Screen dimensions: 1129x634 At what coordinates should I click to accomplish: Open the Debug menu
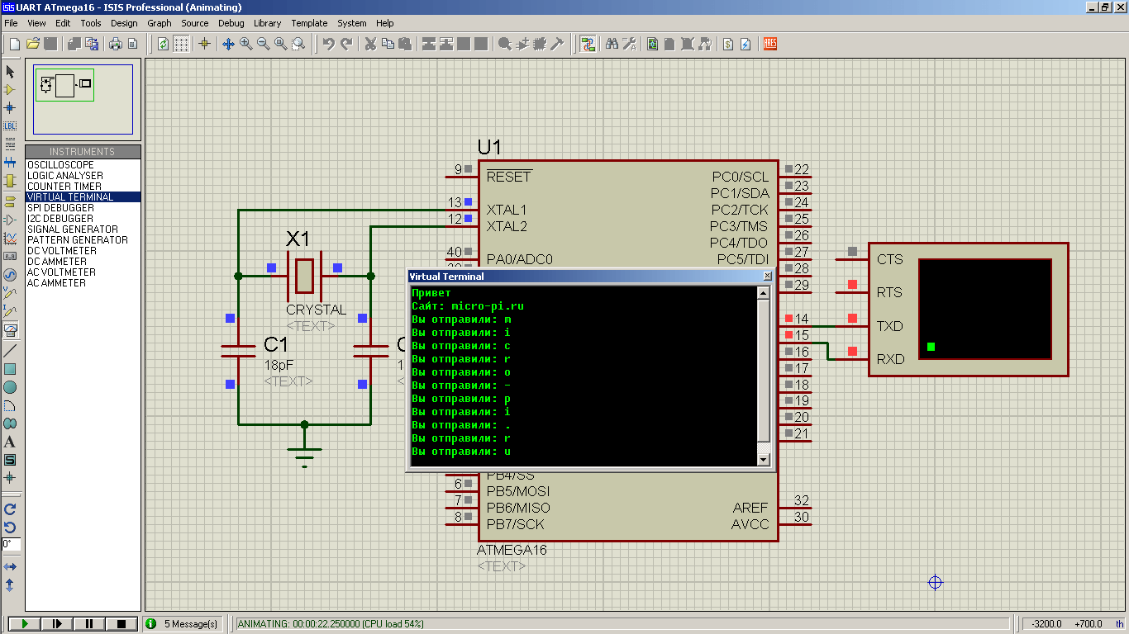pyautogui.click(x=231, y=23)
